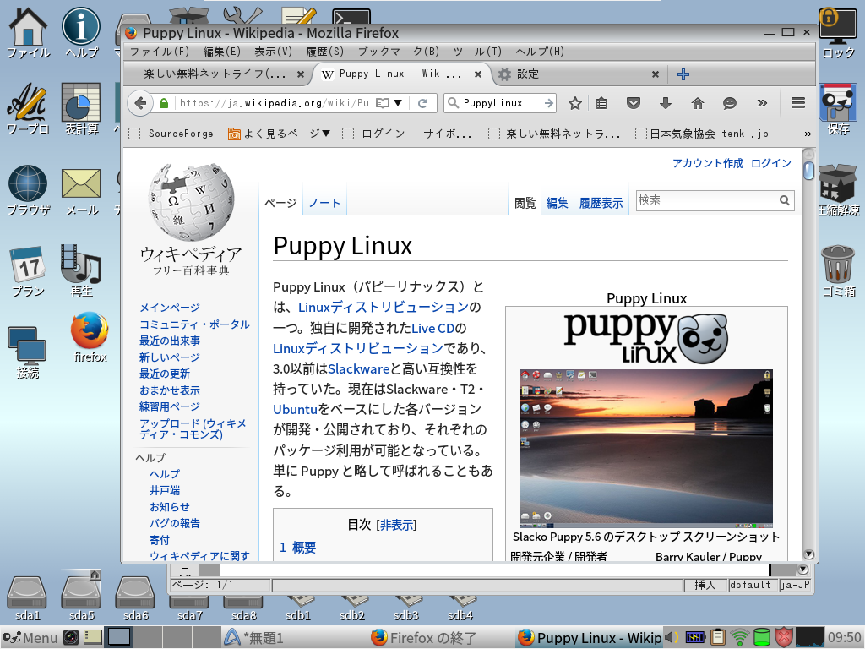Click the Wikipedia 検索 input field
The width and height of the screenshot is (865, 649).
[x=707, y=200]
